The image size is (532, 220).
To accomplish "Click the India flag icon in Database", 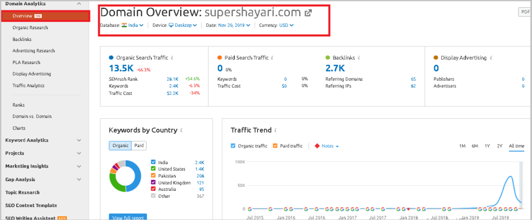I will 124,25.
